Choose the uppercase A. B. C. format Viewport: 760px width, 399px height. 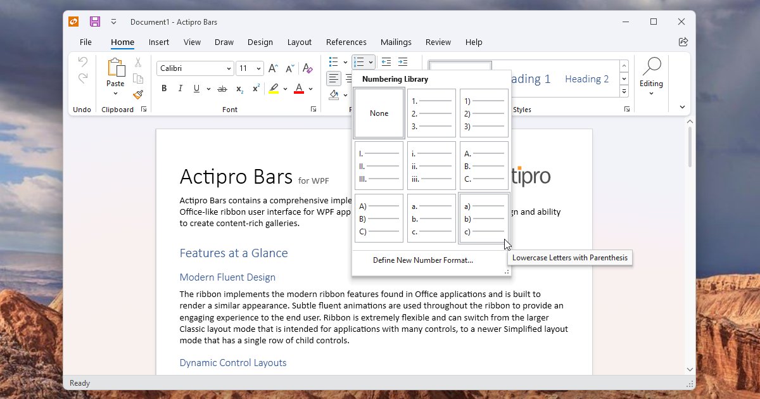484,166
